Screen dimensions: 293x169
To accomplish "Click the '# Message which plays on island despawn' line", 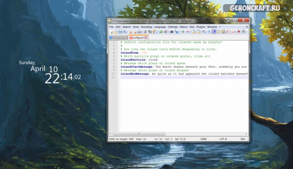I will click(155, 70).
